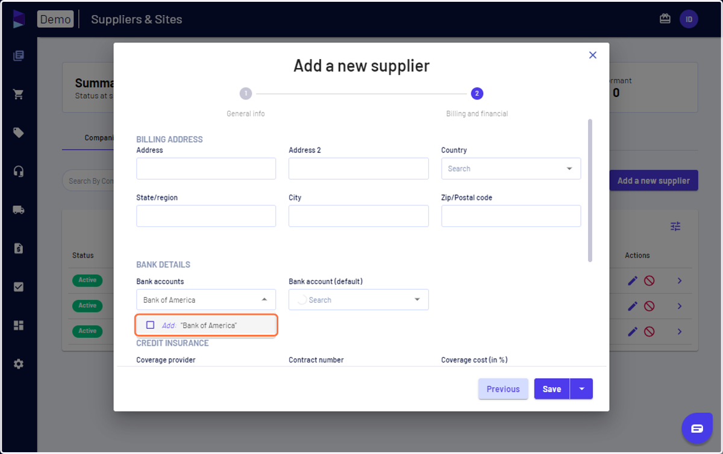Click the Actions column header
This screenshot has width=723, height=454.
637,255
